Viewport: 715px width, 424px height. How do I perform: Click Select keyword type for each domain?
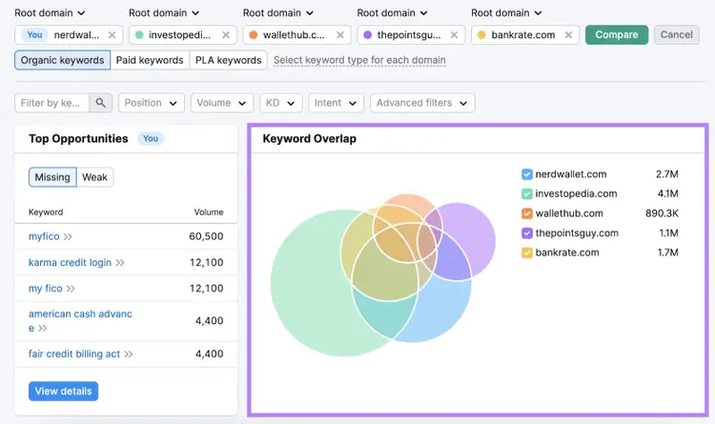pos(359,60)
